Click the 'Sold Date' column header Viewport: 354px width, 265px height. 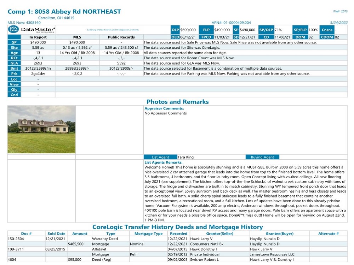[56, 234]
